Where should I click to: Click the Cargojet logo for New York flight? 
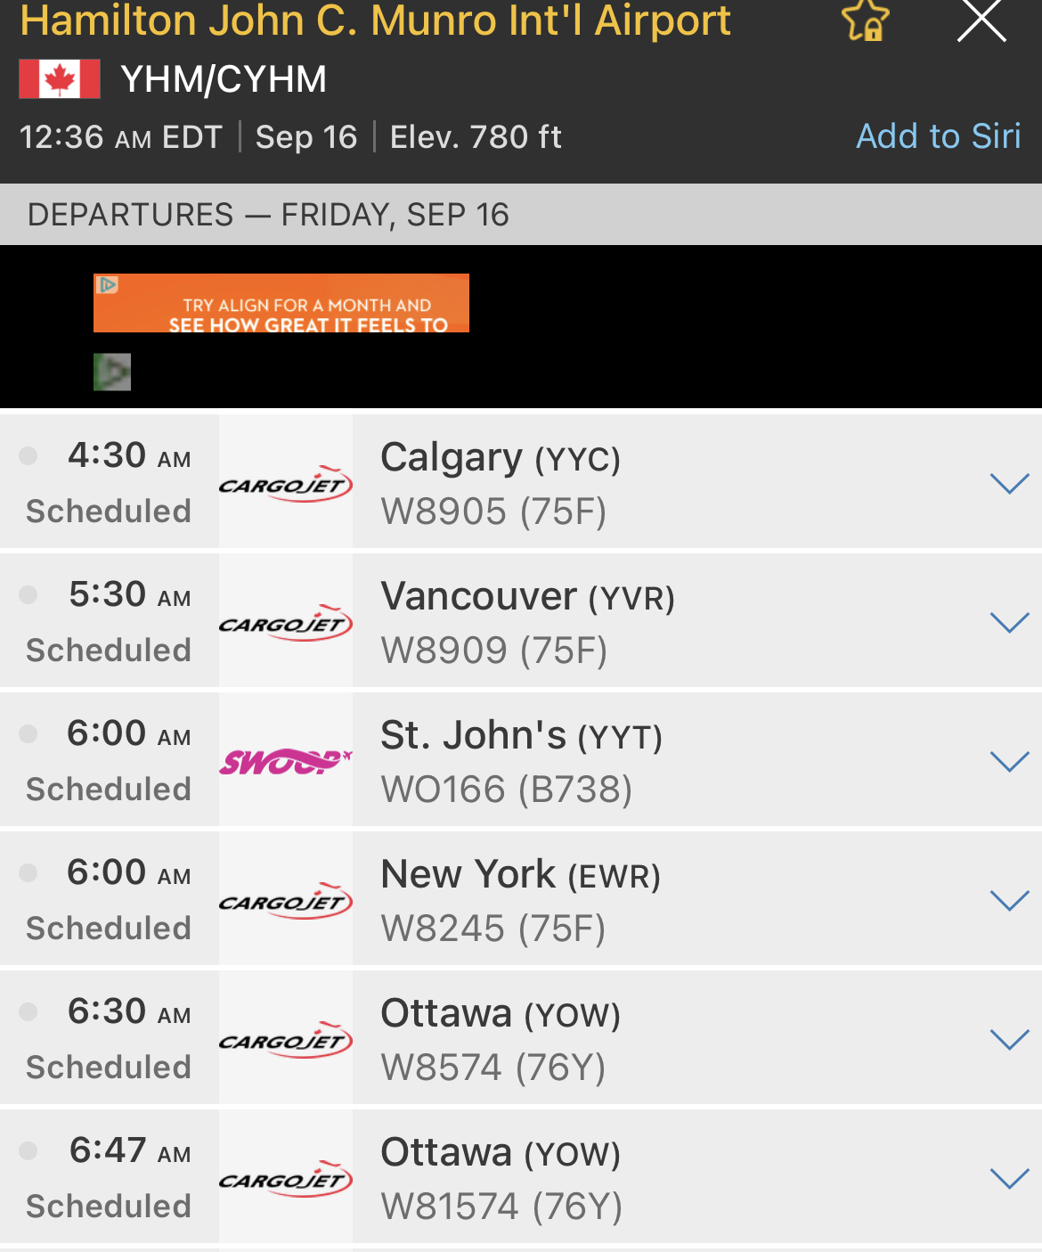click(x=286, y=901)
